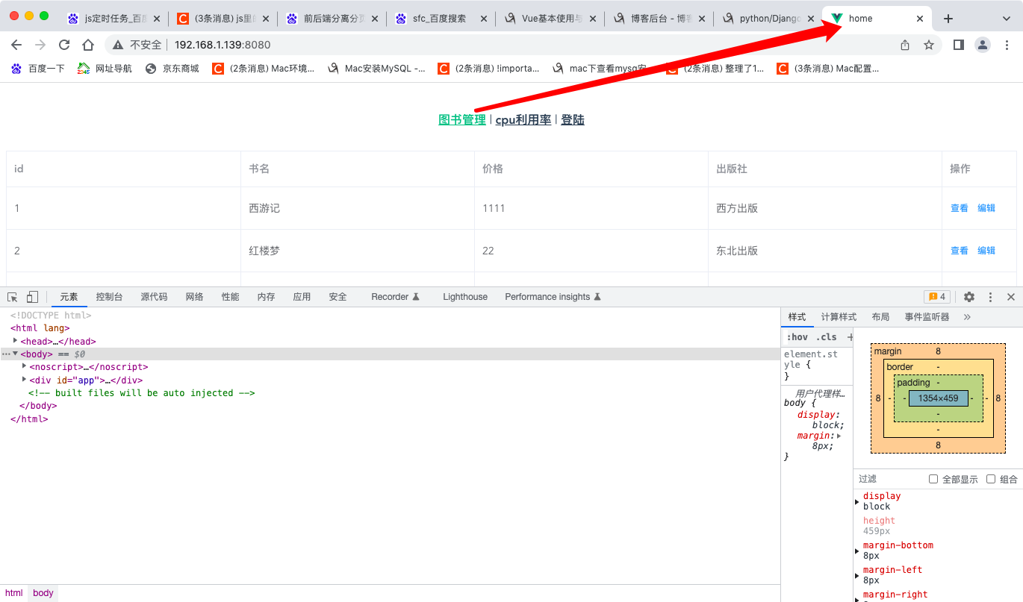Go to the browser home page icon

click(88, 45)
